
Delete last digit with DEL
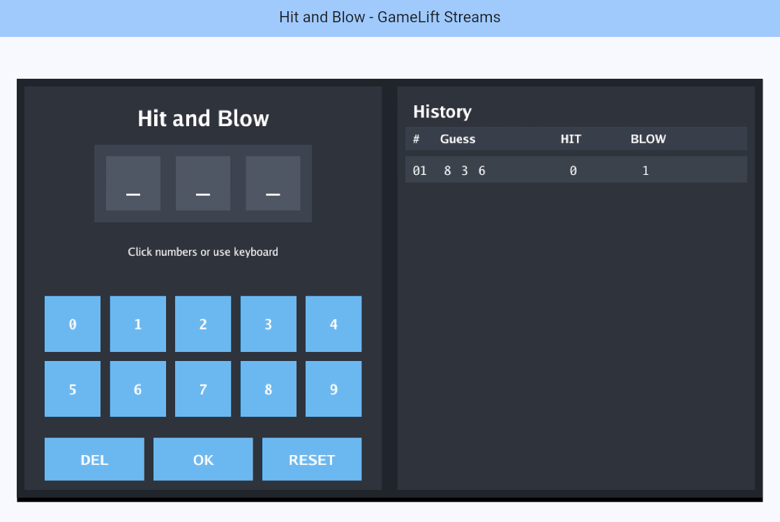[x=94, y=459]
